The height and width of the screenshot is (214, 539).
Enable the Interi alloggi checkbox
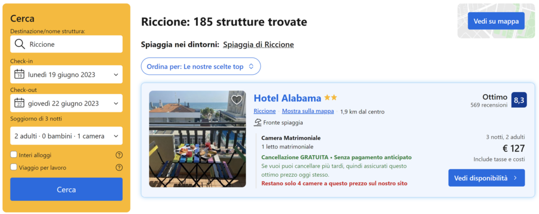(14, 155)
